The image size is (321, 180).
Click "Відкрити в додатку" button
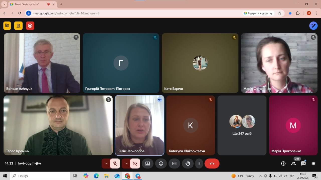tap(258, 13)
